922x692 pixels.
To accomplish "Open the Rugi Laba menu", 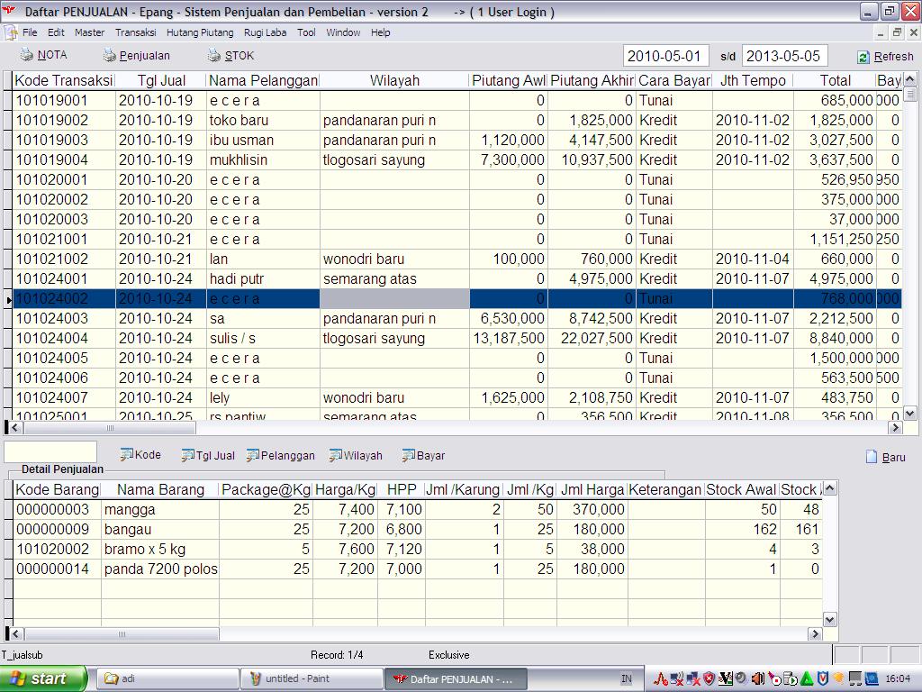I will 265,32.
